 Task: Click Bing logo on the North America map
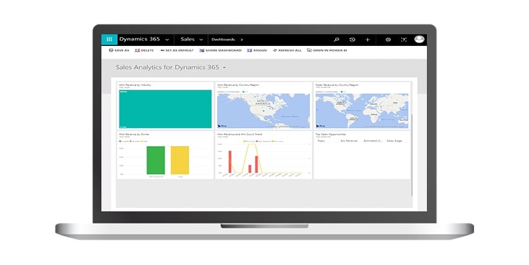tap(222, 126)
